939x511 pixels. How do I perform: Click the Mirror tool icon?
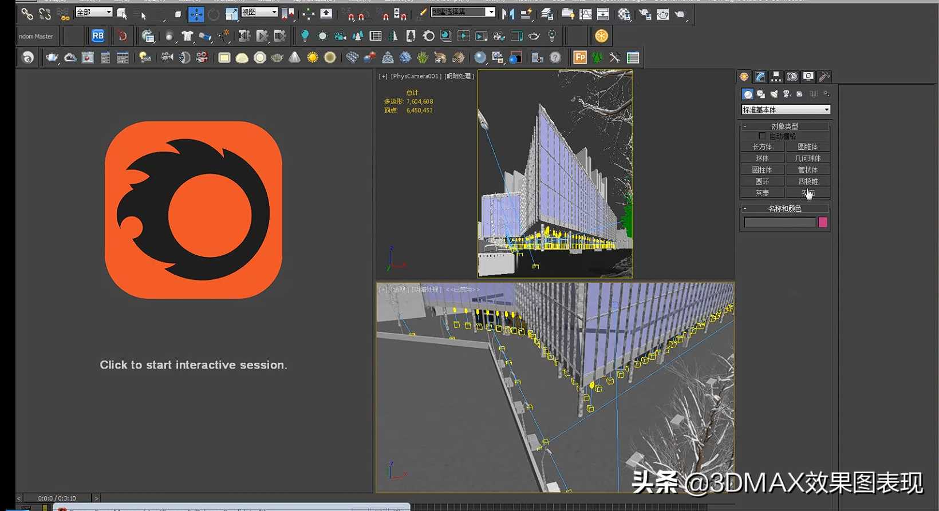click(x=508, y=14)
